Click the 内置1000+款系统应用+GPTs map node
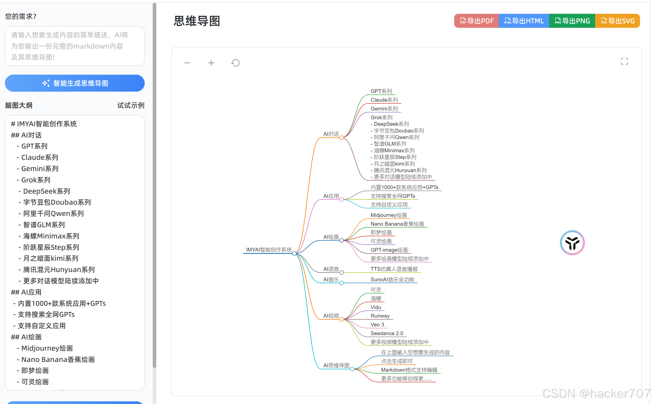The height and width of the screenshot is (404, 652). 404,187
